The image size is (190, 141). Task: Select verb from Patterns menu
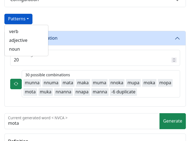14,32
